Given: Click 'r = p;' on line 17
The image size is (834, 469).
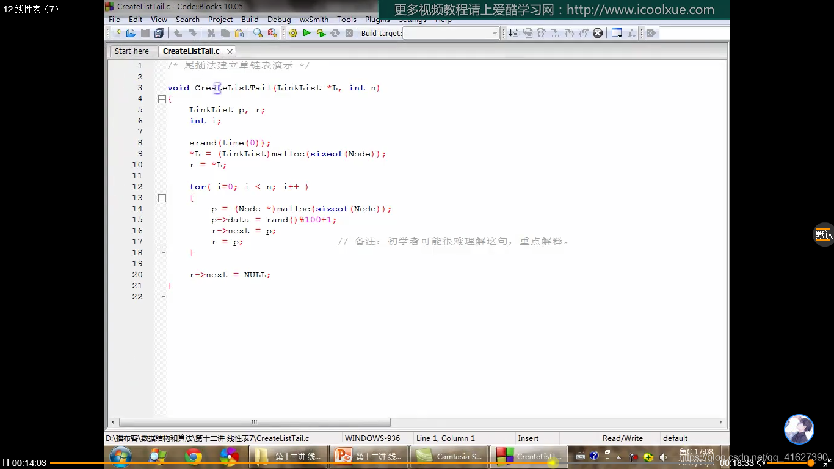Looking at the screenshot, I should pos(227,242).
